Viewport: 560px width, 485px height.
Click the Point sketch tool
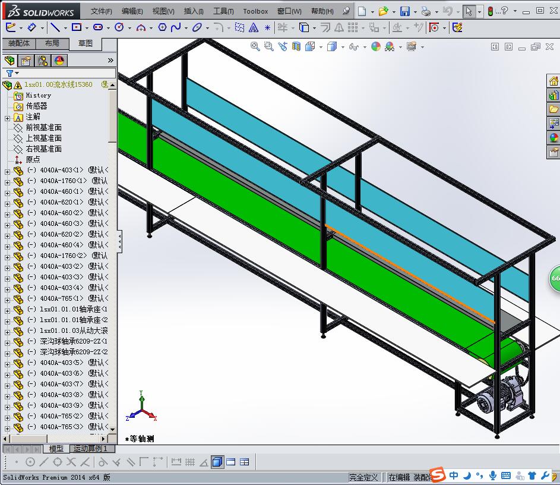267,27
